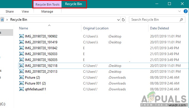This screenshot has width=189, height=108.
Task: Sort files by Original Location column
Action: click(x=96, y=28)
